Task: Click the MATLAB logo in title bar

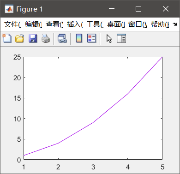Action: tap(9, 9)
